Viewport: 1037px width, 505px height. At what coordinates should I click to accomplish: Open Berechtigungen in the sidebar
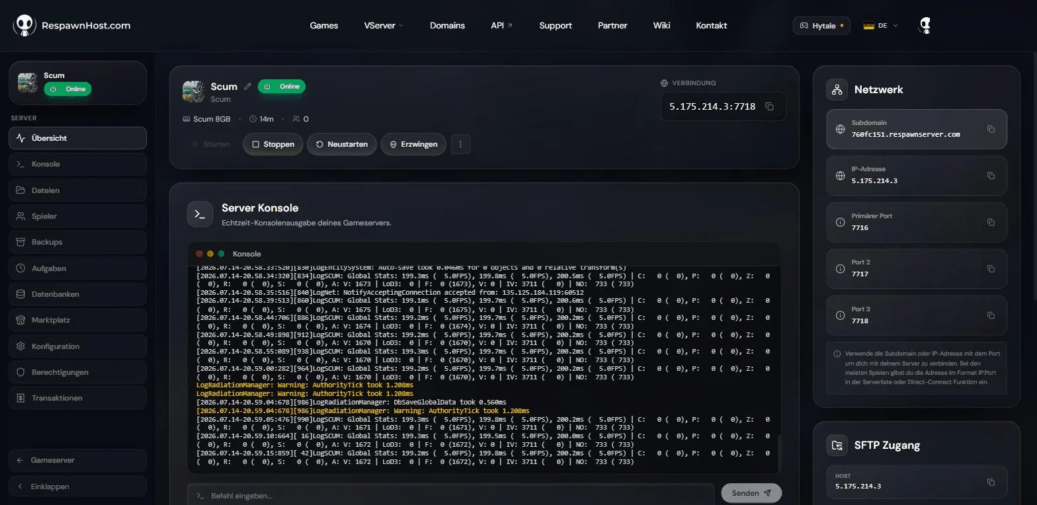[x=78, y=372]
